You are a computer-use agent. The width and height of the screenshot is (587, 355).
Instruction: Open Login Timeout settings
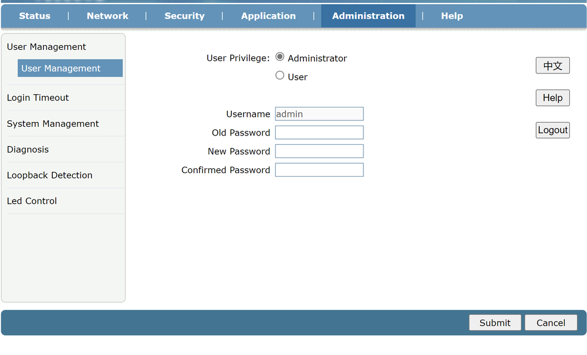38,97
